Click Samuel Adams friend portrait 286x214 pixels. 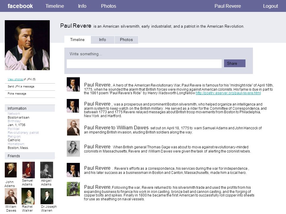pyautogui.click(x=29, y=170)
